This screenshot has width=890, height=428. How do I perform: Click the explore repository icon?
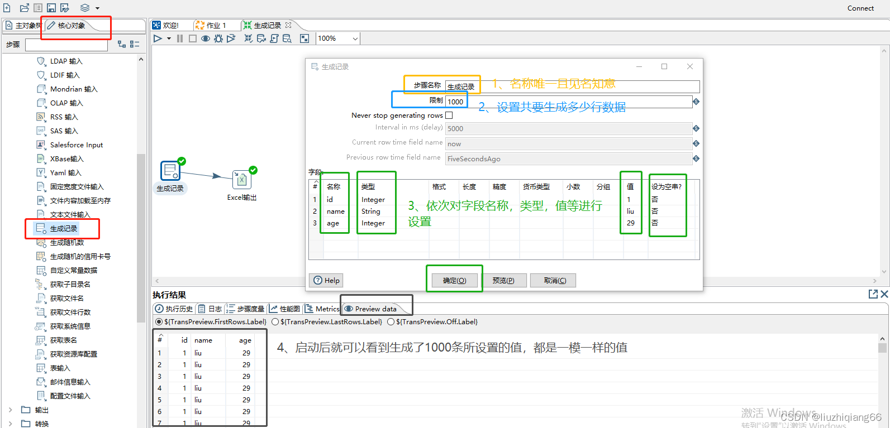coord(38,8)
